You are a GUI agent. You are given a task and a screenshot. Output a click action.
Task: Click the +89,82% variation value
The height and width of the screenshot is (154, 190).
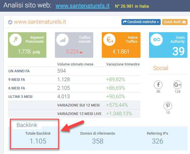click(x=115, y=79)
